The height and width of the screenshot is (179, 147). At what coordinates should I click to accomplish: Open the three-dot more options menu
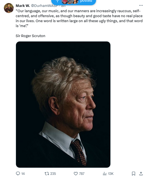[x=141, y=5]
